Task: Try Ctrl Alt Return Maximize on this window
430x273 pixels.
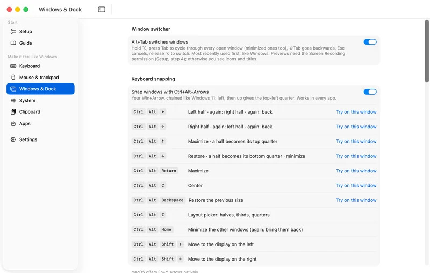Action: click(x=356, y=171)
